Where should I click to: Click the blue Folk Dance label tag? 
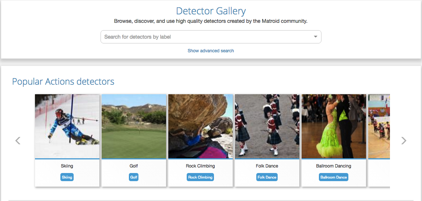[267, 177]
